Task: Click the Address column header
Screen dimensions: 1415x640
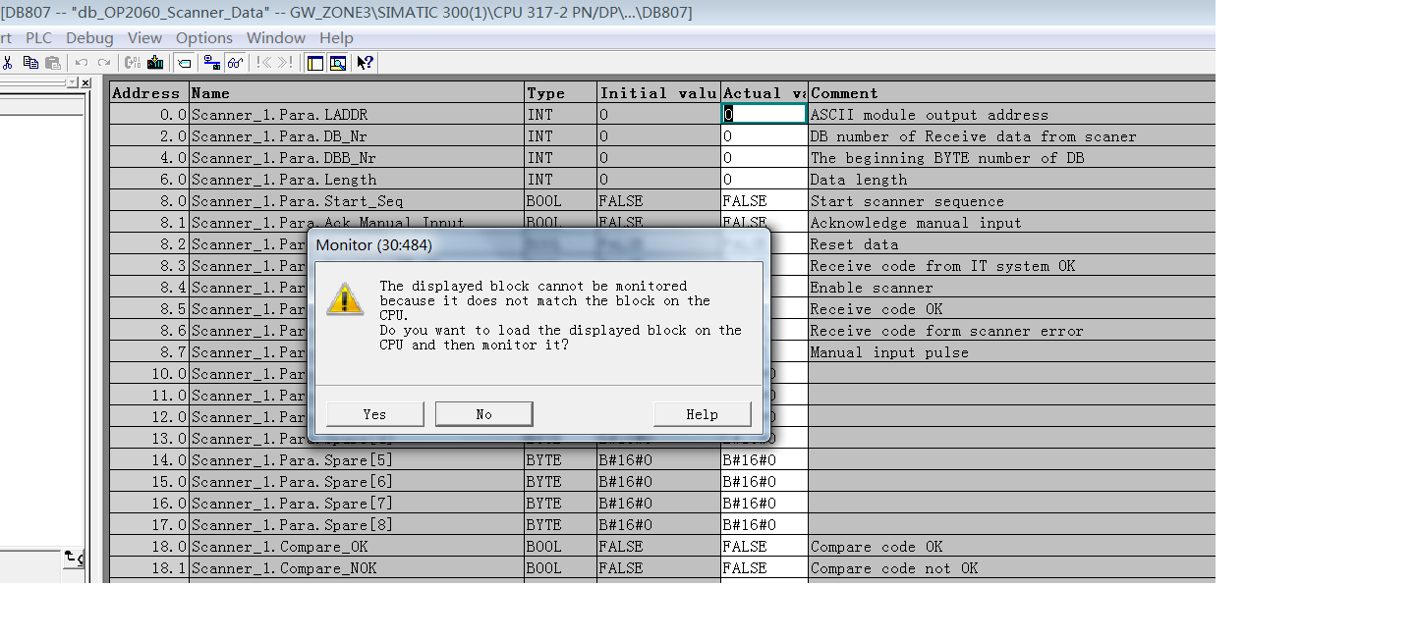Action: [x=148, y=93]
